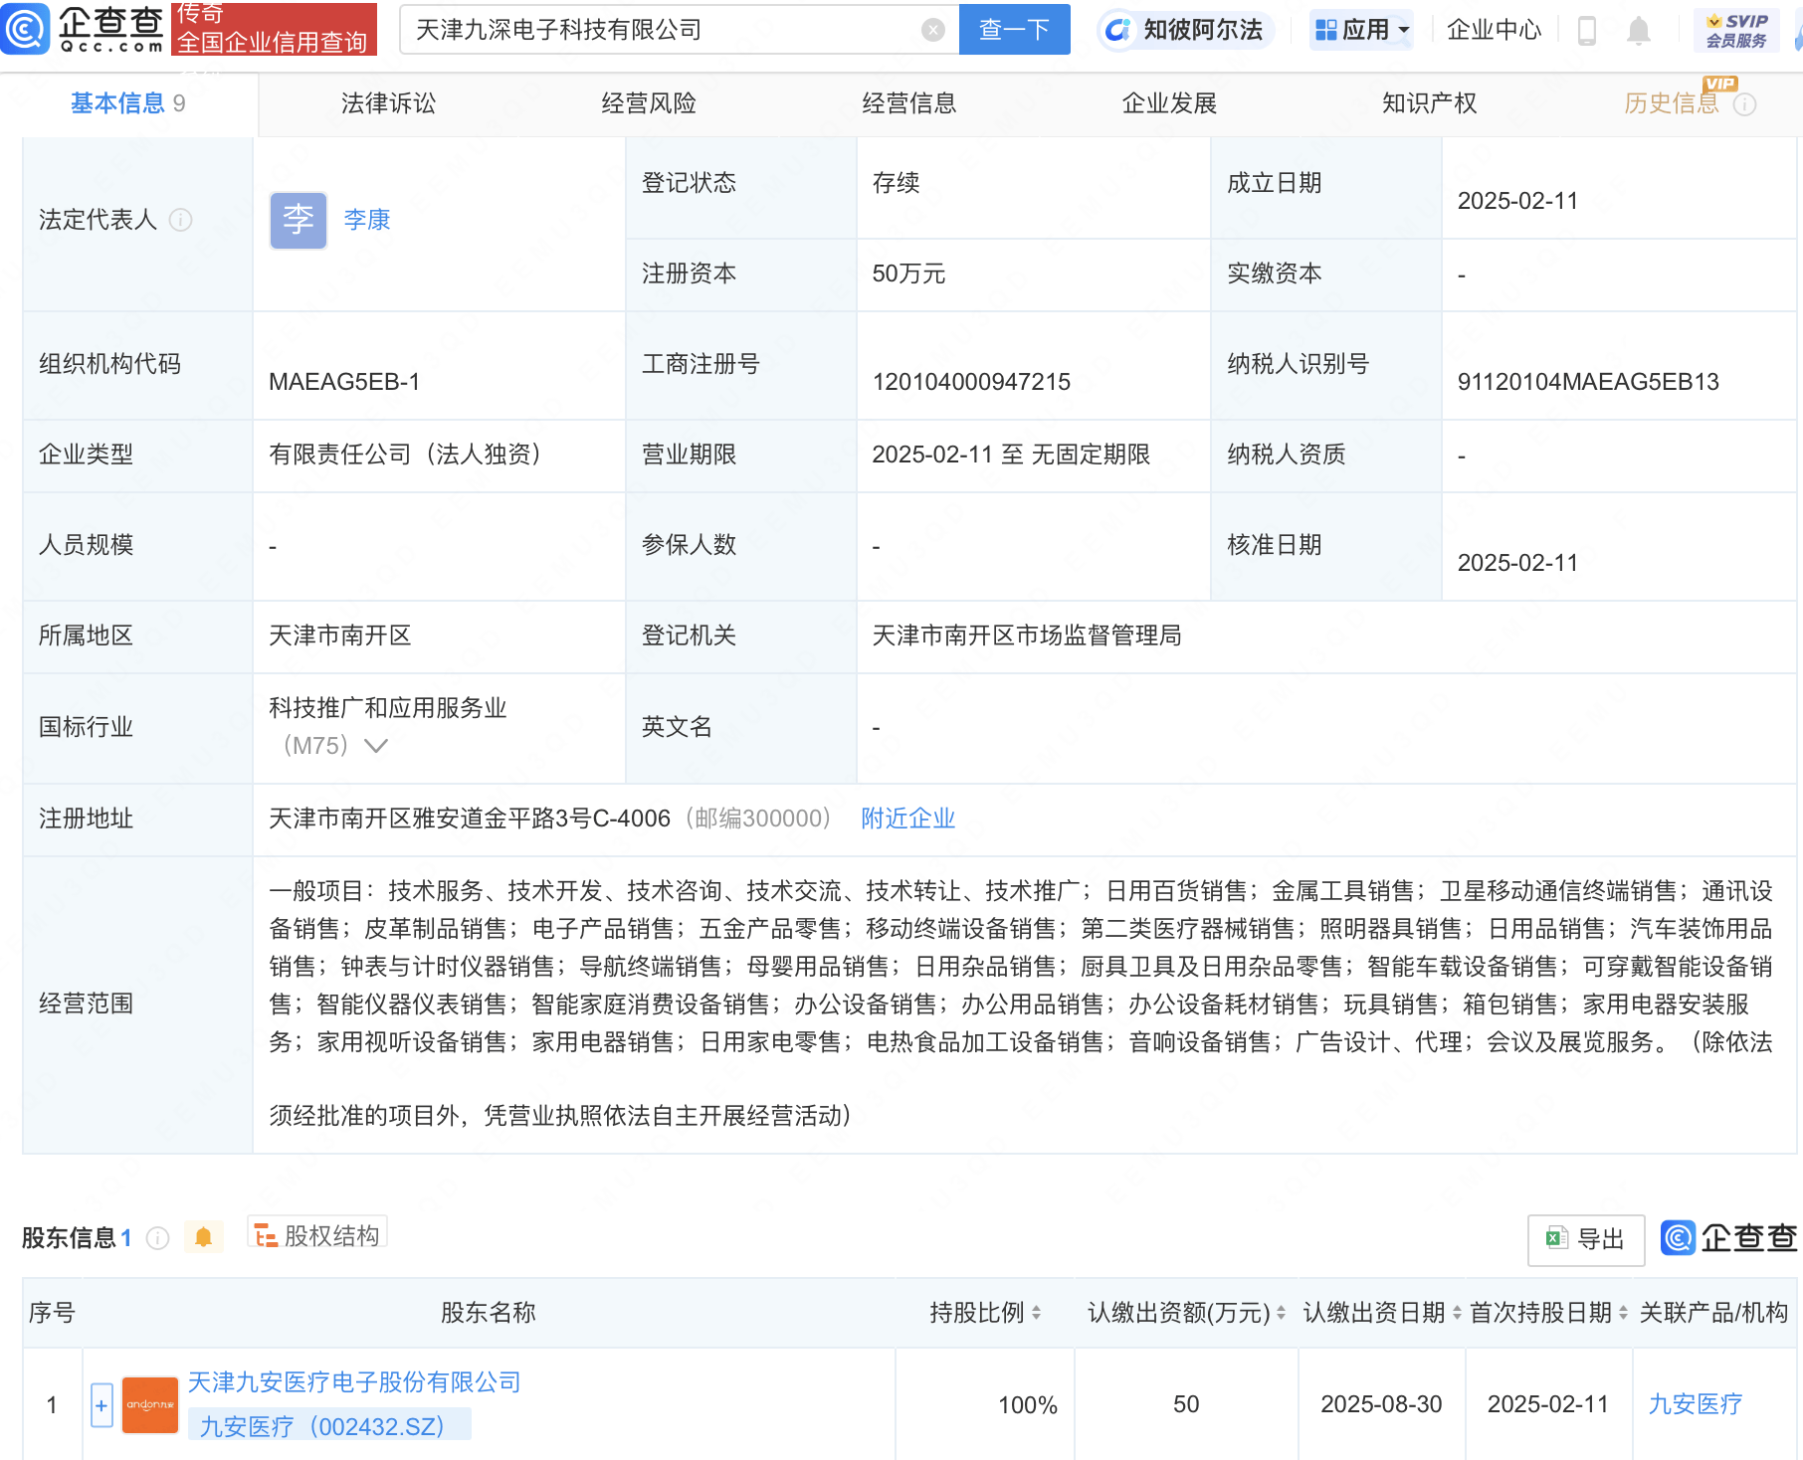The image size is (1803, 1460).
Task: Switch to 经营信息 tab
Action: [909, 103]
